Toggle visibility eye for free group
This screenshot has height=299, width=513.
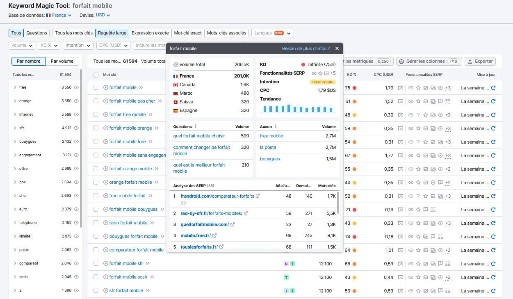(76, 87)
